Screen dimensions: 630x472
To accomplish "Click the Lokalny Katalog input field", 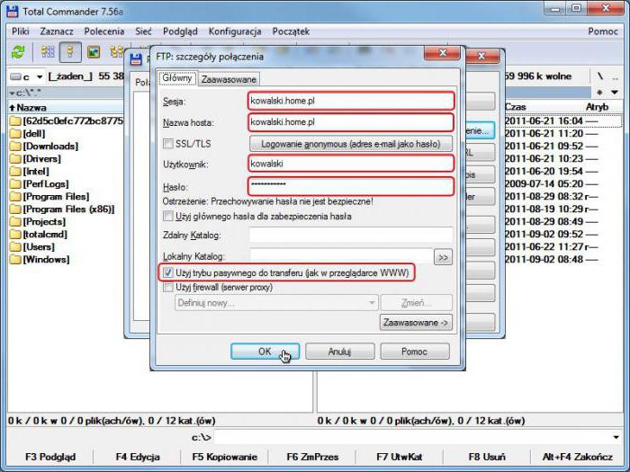I will click(341, 256).
